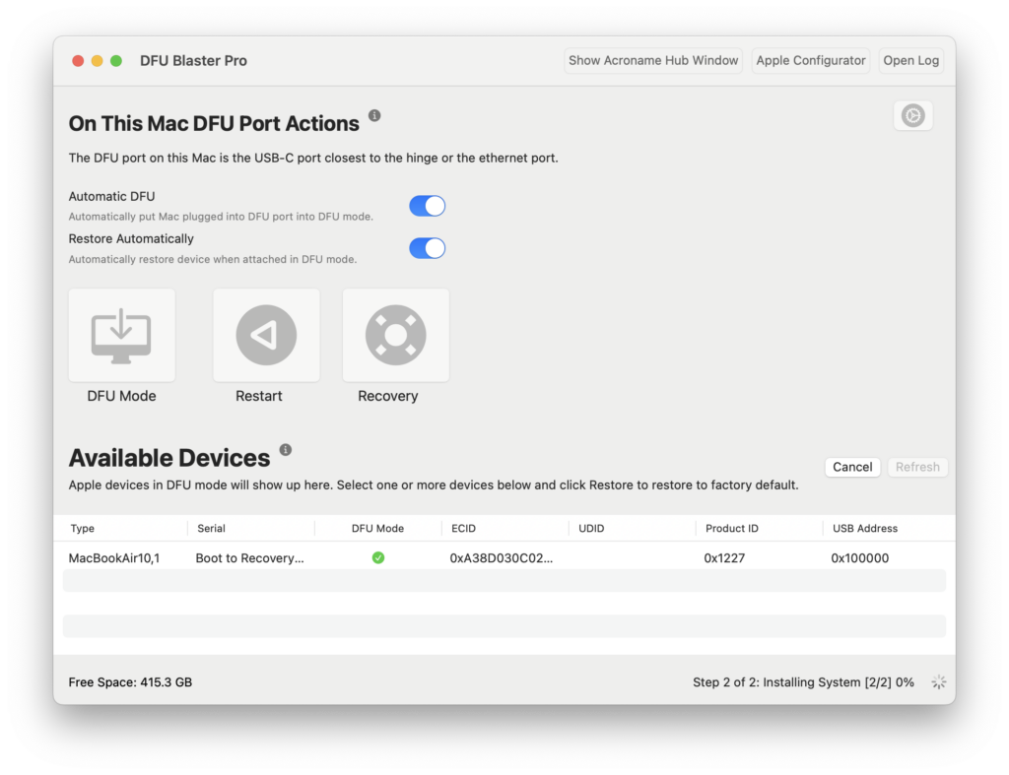Show Acroname Hub Window
Viewport: 1009px width, 775px height.
(x=653, y=60)
